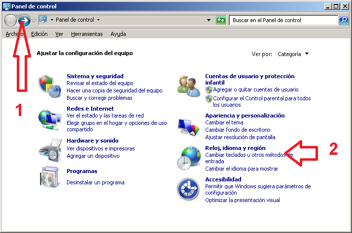352x233 pixels.
Task: Click Ajustar resolución de pantalla
Action: [x=240, y=137]
